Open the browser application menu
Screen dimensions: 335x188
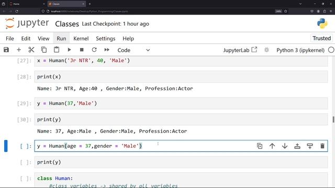[331, 11]
